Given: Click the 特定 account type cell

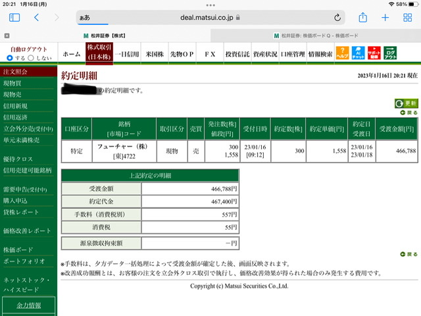Looking at the screenshot, I should (76, 151).
